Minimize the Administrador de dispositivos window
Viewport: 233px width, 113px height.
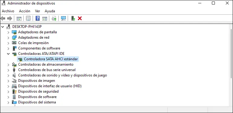pyautogui.click(x=199, y=3)
